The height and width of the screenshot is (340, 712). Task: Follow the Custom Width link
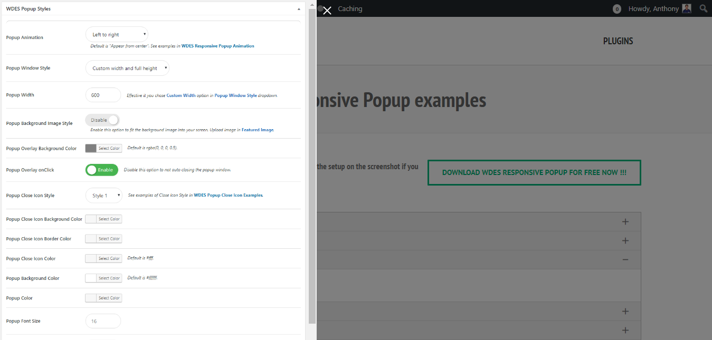(181, 95)
